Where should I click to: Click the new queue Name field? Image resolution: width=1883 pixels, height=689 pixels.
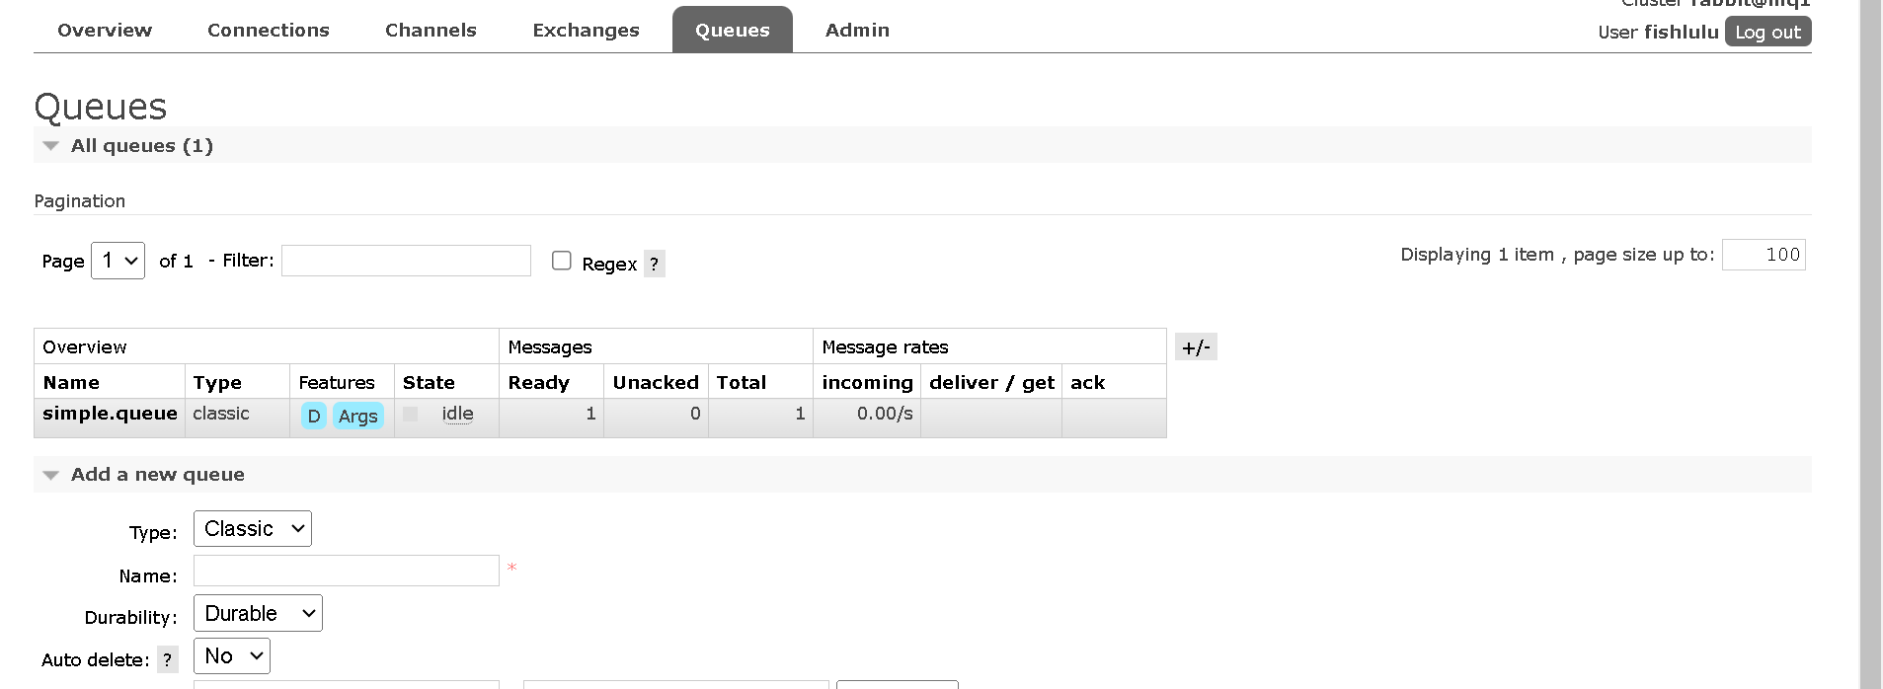[x=346, y=571]
